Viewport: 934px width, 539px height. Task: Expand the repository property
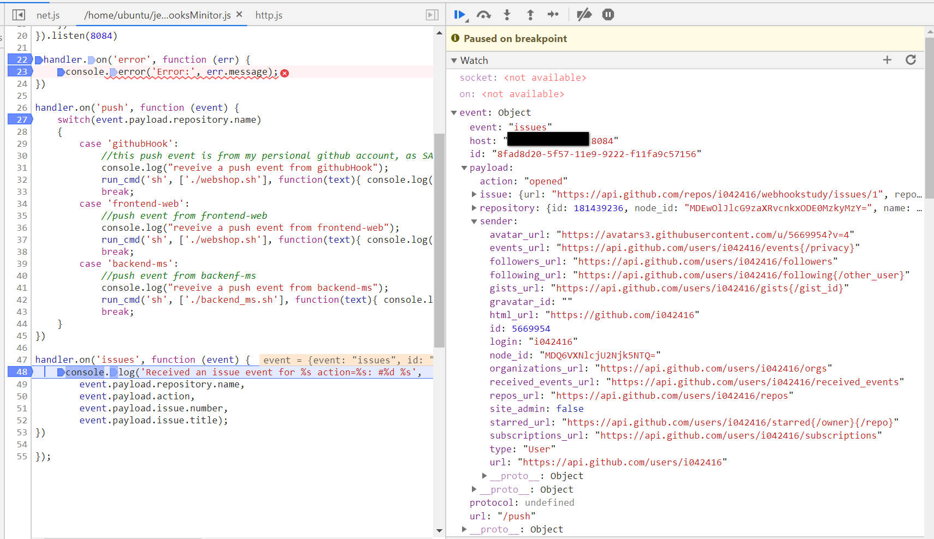(x=474, y=208)
